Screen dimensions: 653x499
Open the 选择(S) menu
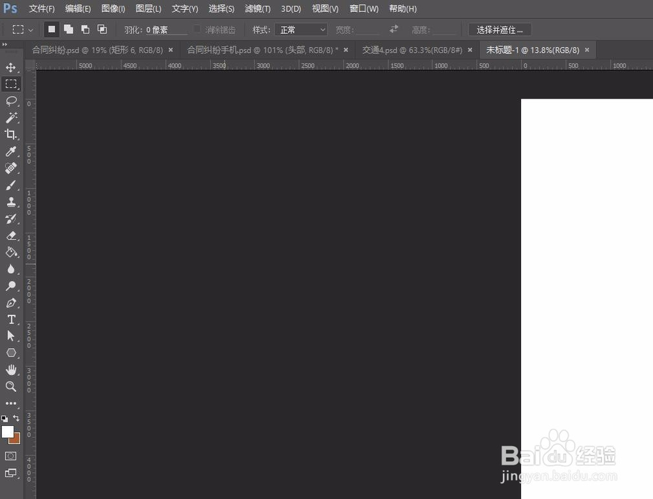[x=221, y=8]
